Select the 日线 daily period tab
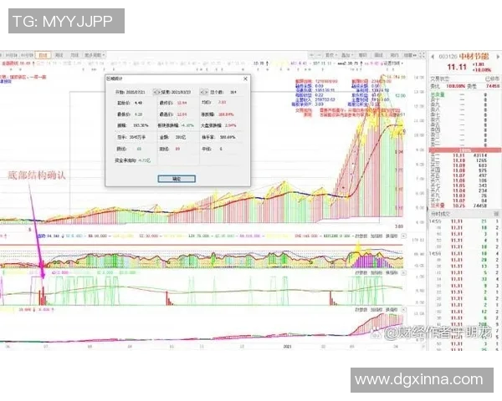 tap(44, 53)
